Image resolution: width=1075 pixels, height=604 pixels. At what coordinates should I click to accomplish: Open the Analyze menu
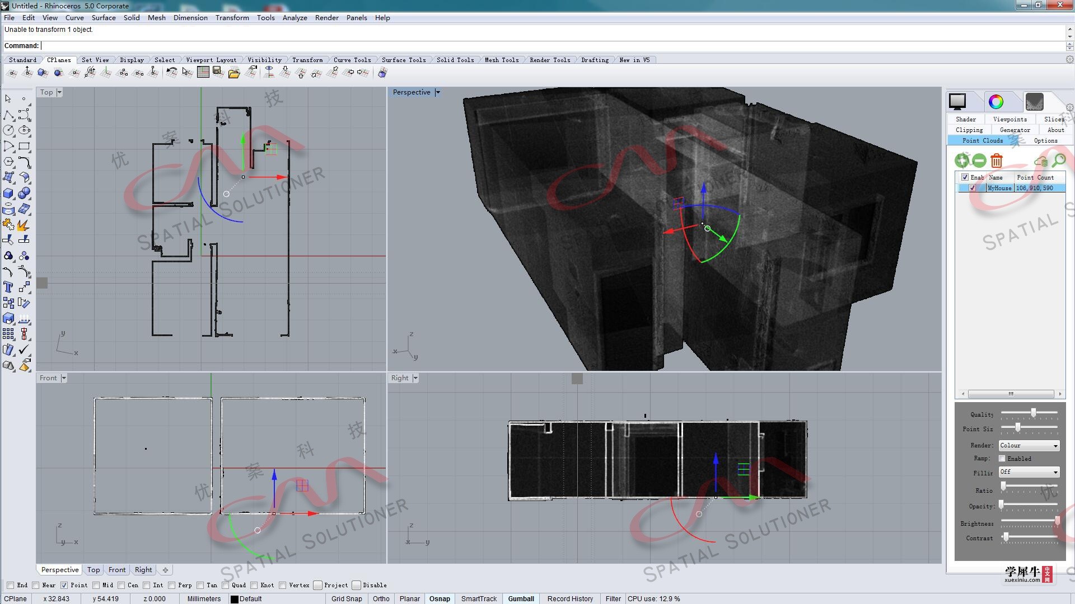(x=295, y=18)
